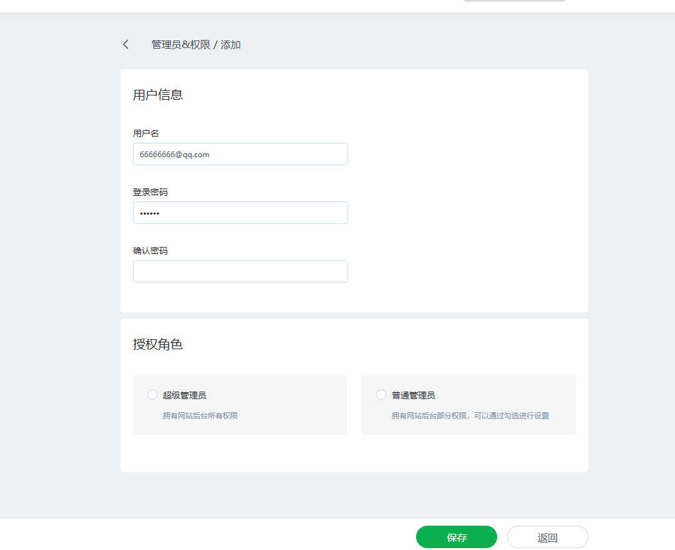Click the 返回 button
Image resolution: width=675 pixels, height=550 pixels.
click(547, 538)
